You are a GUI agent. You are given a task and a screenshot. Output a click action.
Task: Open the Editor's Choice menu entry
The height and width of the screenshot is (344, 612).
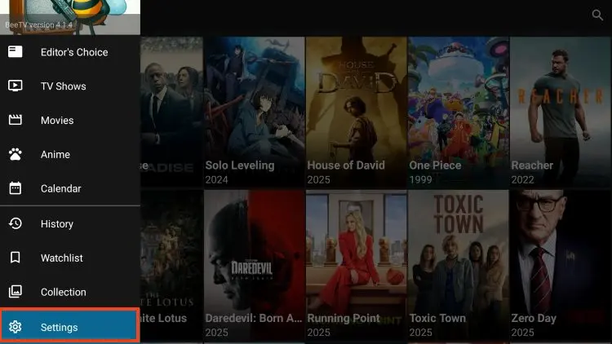70,52
